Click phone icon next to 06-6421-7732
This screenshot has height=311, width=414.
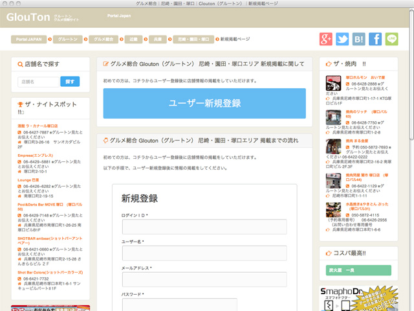point(19,279)
